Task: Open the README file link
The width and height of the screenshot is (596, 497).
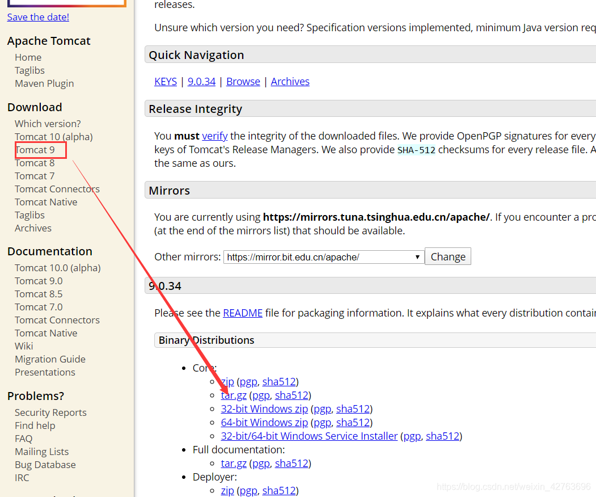Action: [243, 313]
